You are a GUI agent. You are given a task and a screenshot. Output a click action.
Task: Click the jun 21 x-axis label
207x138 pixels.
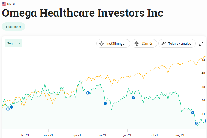coord(127,135)
